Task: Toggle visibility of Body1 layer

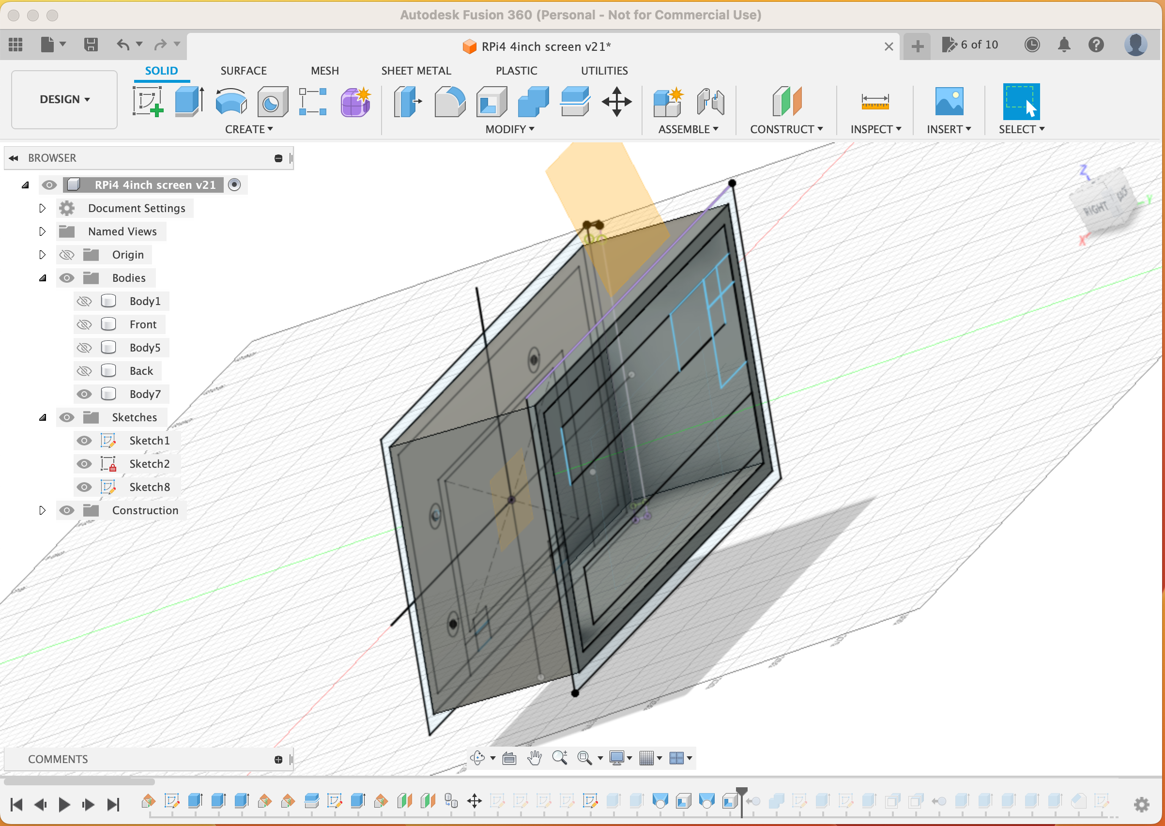Action: tap(84, 300)
